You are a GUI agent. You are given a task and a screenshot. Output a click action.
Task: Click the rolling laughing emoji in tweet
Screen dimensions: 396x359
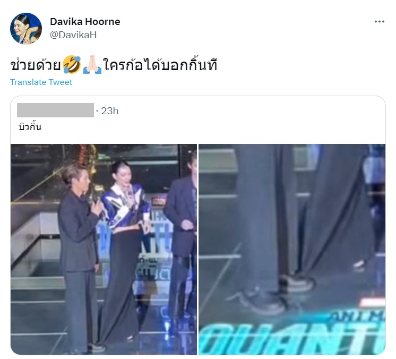click(x=72, y=64)
